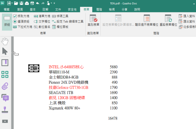Image resolution: width=196 pixels, height=129 pixels.
Task: Switch to the 首頁 tab
Action: (x=20, y=9)
